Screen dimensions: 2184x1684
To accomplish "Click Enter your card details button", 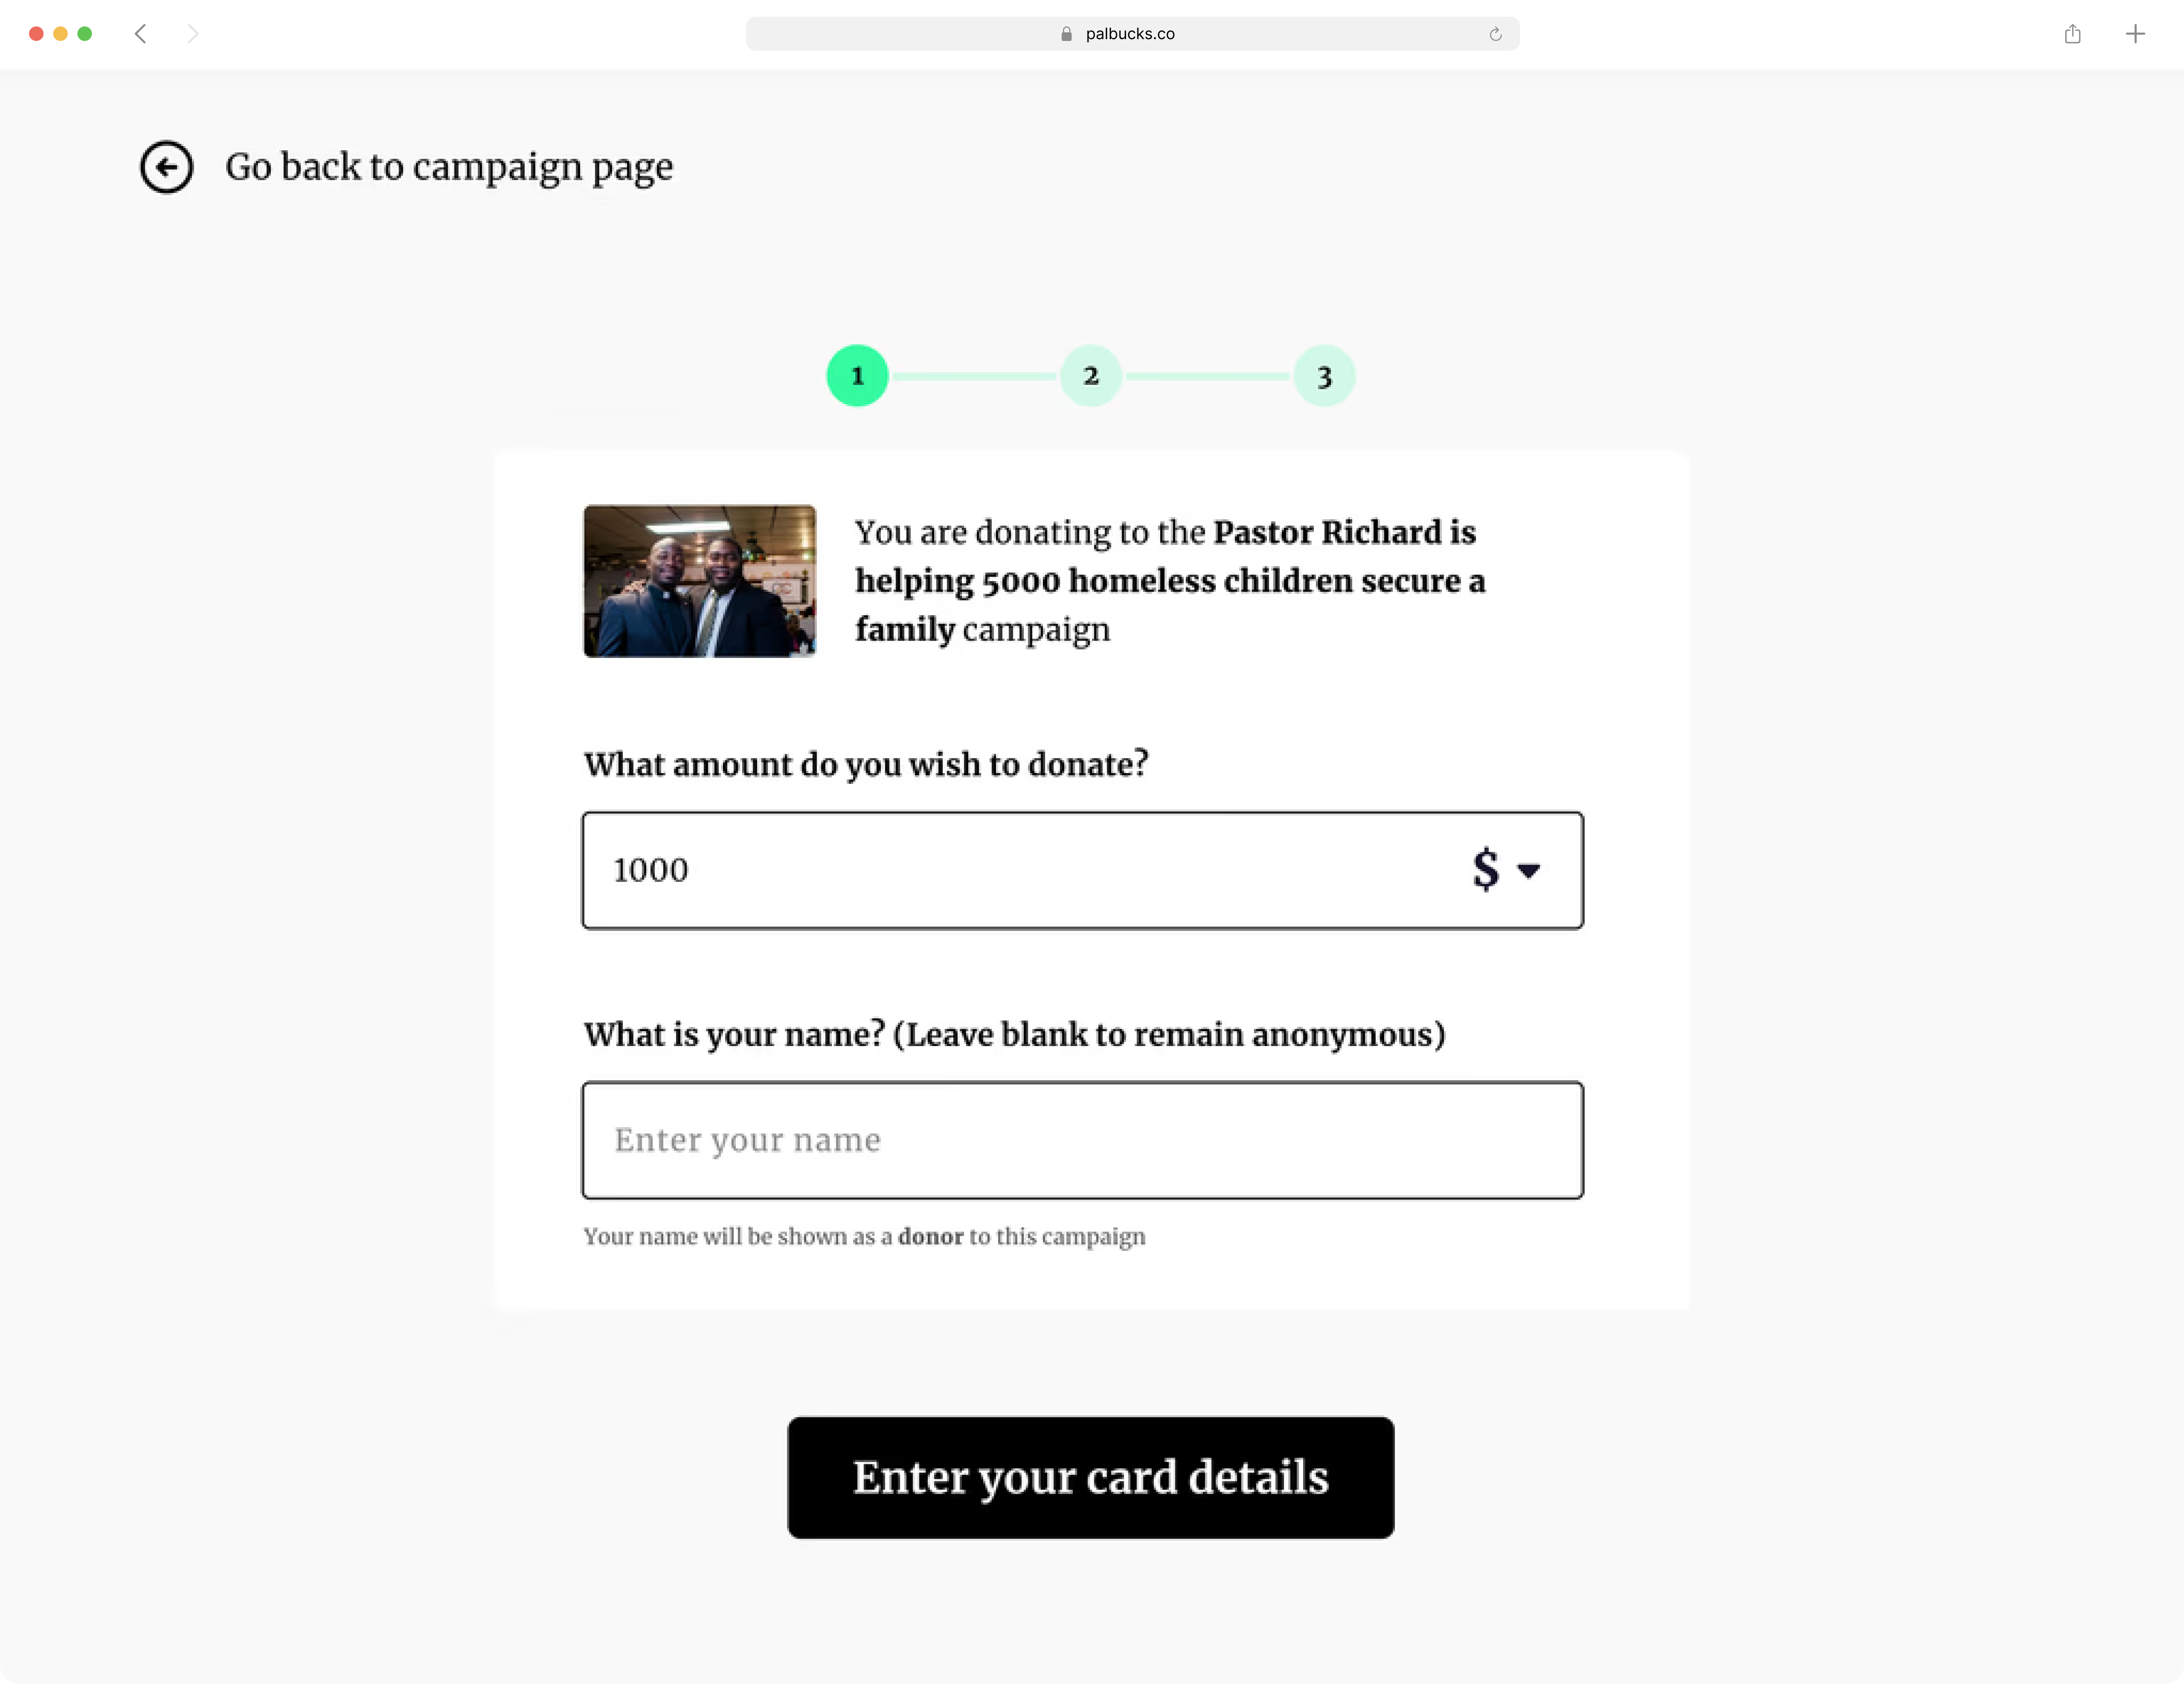I will 1091,1477.
